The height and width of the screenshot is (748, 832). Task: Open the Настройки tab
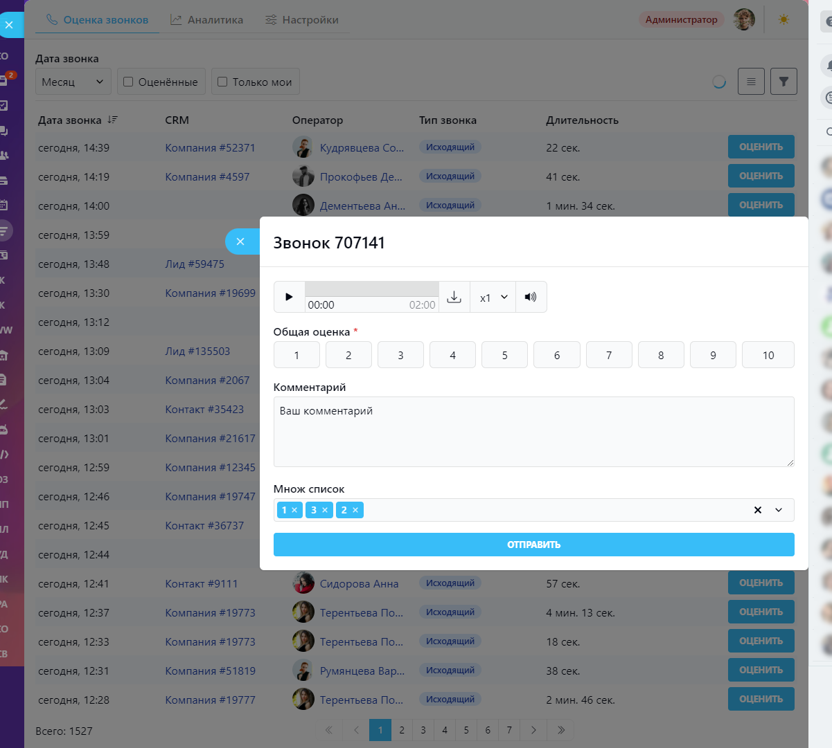tap(302, 20)
